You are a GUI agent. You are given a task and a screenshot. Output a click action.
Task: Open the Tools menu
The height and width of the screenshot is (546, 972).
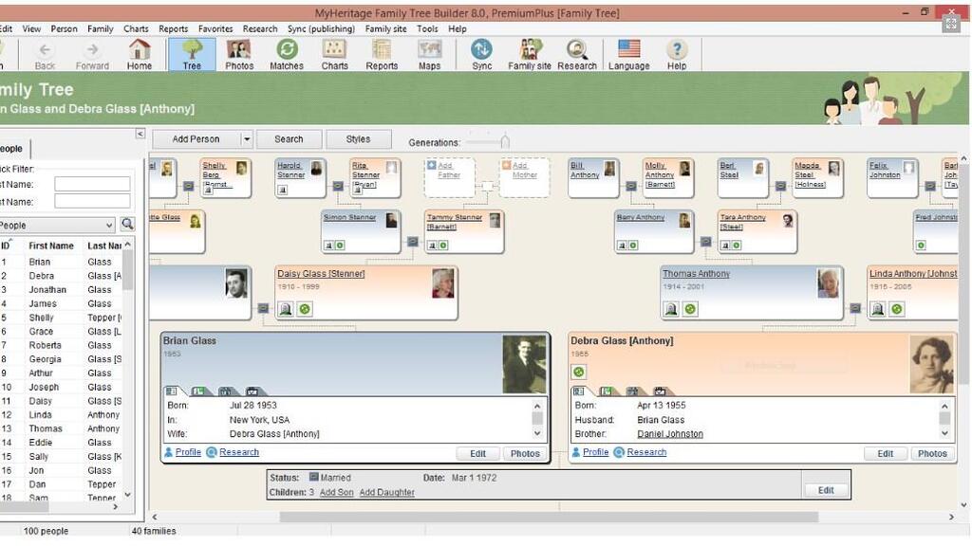click(x=426, y=28)
